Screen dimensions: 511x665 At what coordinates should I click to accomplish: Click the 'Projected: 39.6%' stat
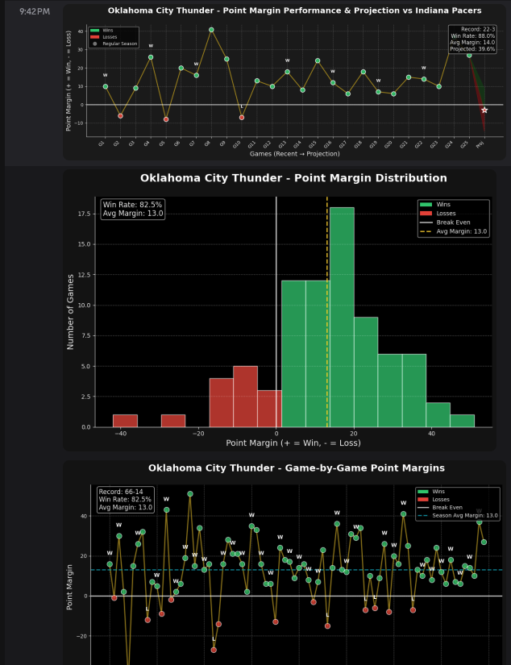(472, 49)
